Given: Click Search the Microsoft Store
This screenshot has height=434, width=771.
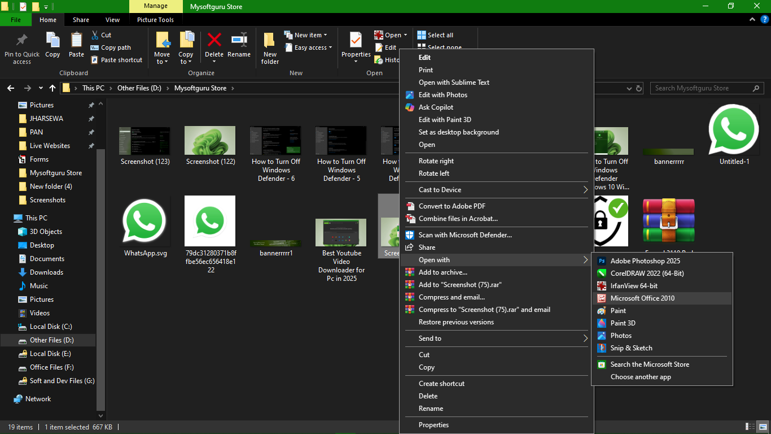Looking at the screenshot, I should [662, 364].
